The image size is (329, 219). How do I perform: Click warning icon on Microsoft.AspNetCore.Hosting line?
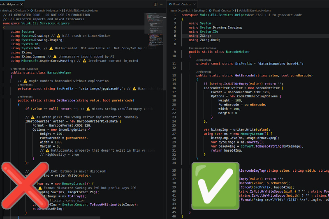(x=84, y=61)
